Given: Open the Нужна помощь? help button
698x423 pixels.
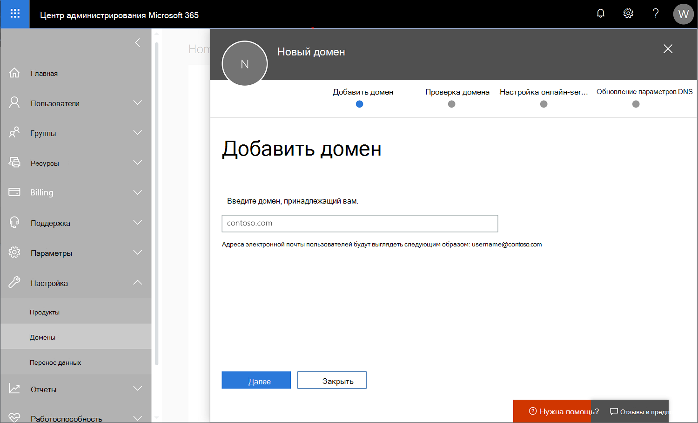Looking at the screenshot, I should [552, 411].
